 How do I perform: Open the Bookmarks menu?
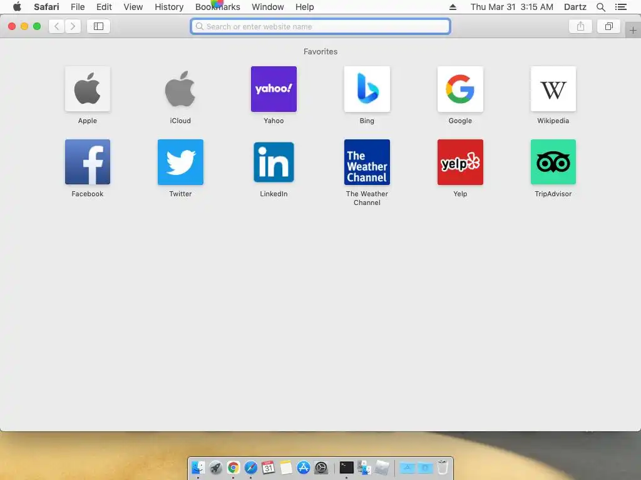pyautogui.click(x=217, y=7)
